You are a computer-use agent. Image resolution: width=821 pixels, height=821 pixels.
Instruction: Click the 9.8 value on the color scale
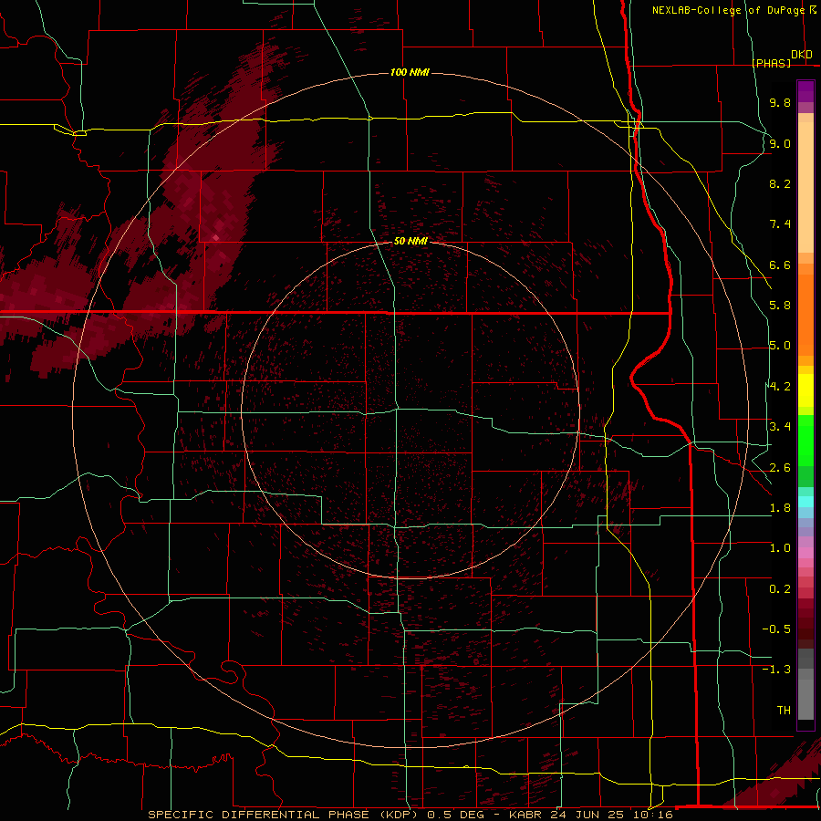780,102
